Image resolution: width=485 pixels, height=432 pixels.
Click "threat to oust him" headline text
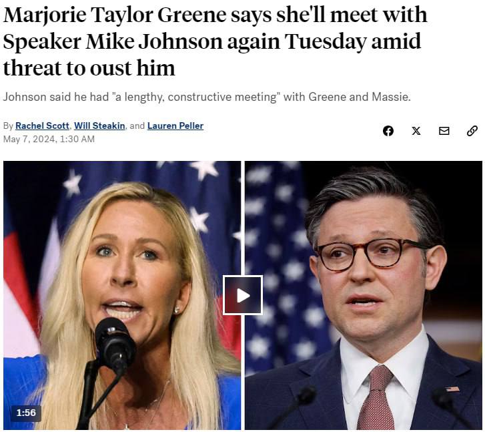[x=89, y=68]
